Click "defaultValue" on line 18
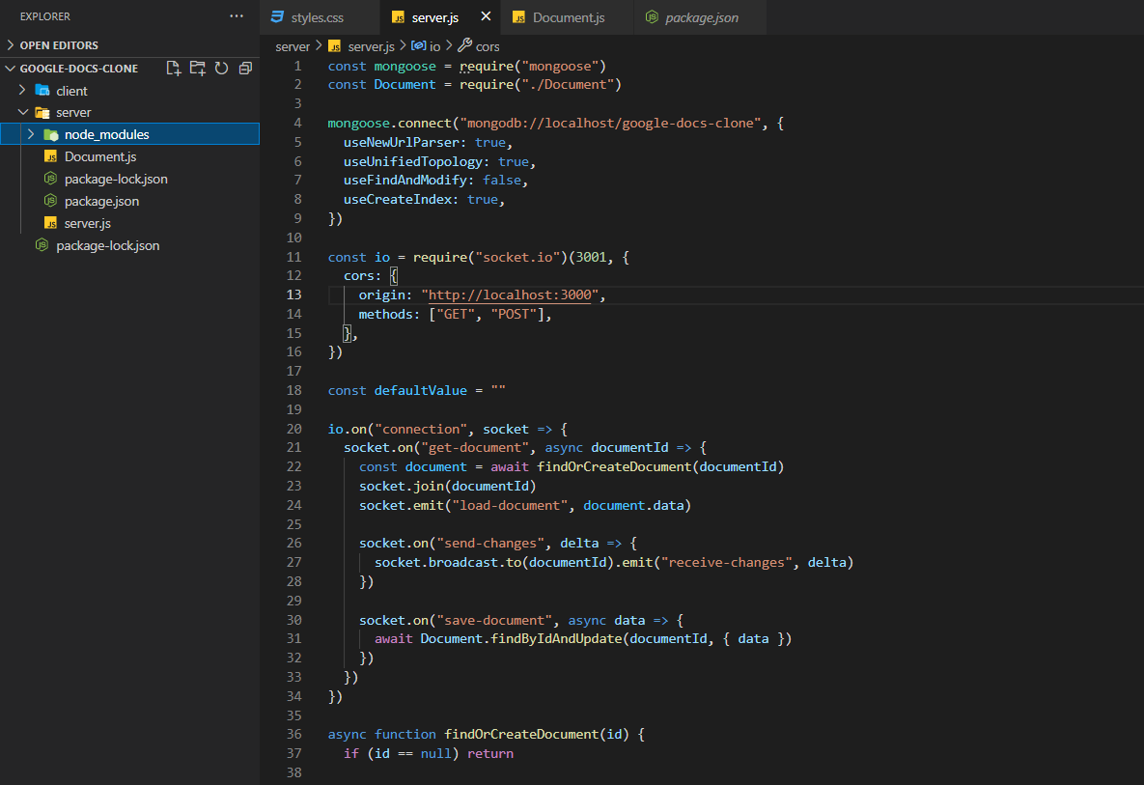Viewport: 1144px width, 785px height. pos(420,390)
